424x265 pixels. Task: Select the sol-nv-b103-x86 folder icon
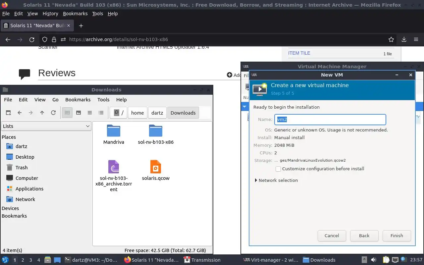pos(156,131)
